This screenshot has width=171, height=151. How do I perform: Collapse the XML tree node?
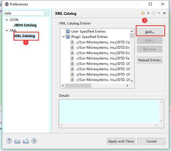[7, 30]
